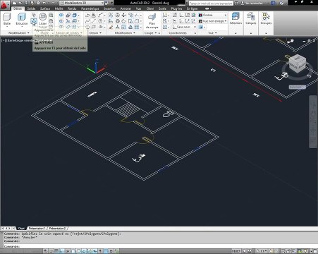Screen dimensions: 318x254
Task: Open the UCS name box below the ViewCube
Action: click(298, 87)
